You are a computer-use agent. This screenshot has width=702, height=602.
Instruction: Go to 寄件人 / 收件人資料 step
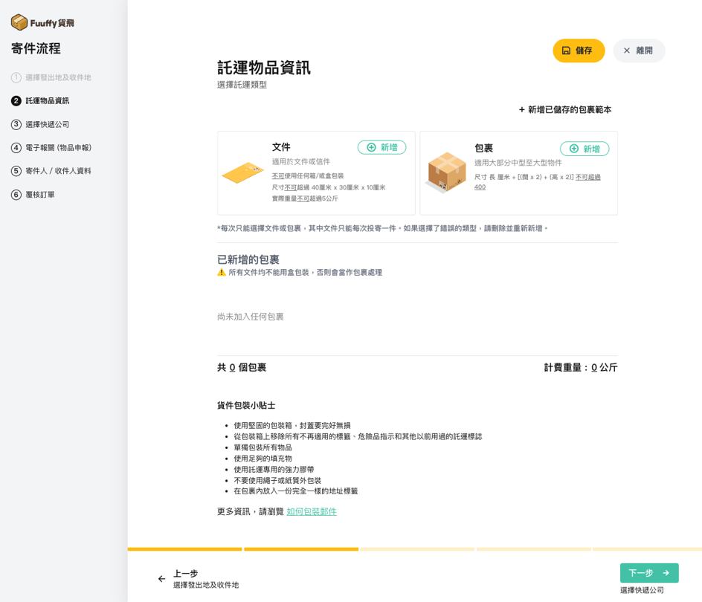click(x=58, y=171)
